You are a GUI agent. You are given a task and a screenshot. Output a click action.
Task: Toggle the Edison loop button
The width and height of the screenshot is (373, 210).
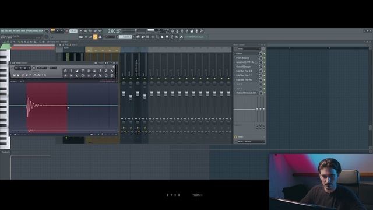[x=16, y=68]
